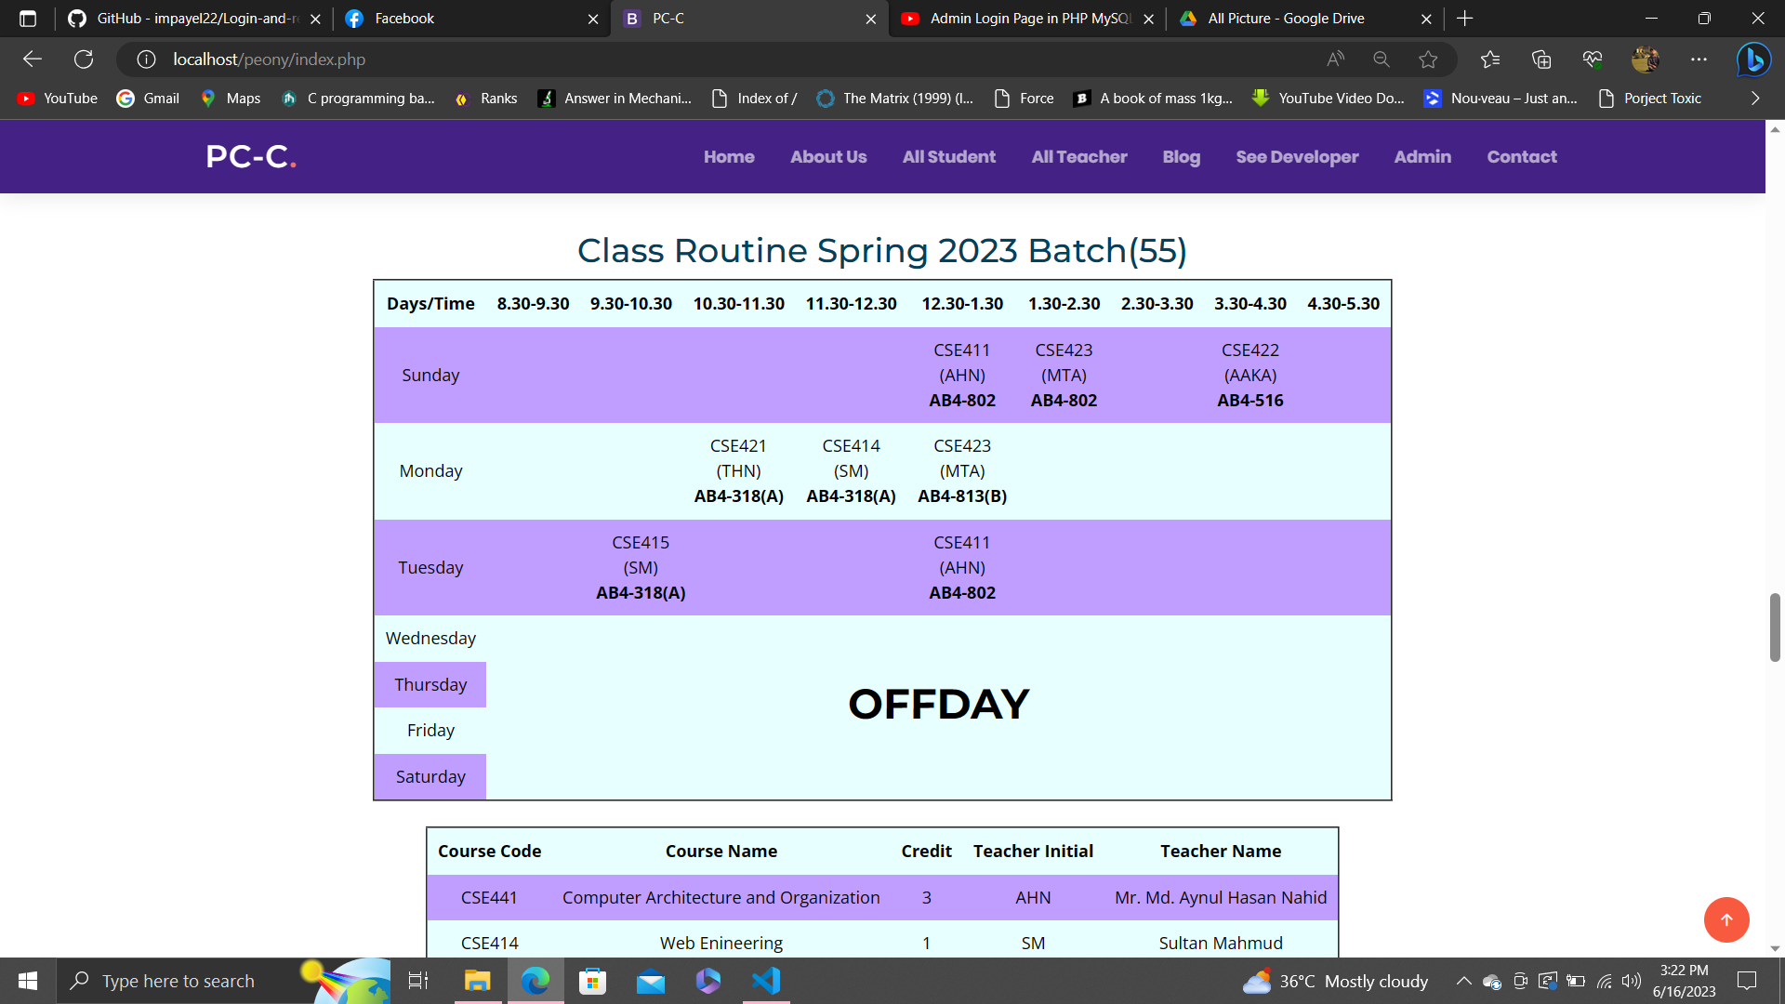Image resolution: width=1785 pixels, height=1004 pixels.
Task: Launch Visual Studio Code from the taskbar
Action: click(765, 981)
